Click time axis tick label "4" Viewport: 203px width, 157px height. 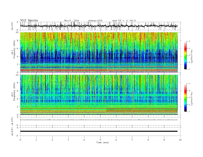tap(84, 140)
